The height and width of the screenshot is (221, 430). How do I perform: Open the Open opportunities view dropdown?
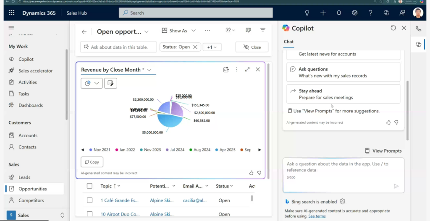click(x=147, y=32)
